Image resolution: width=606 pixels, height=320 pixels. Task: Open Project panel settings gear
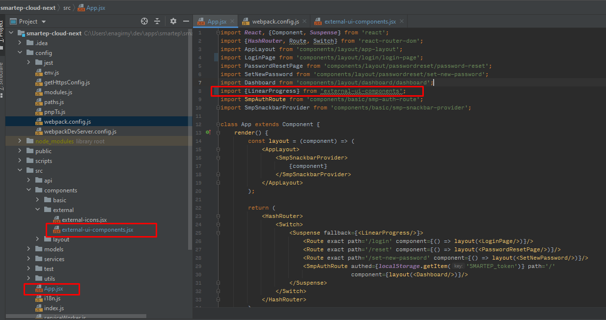coord(173,21)
